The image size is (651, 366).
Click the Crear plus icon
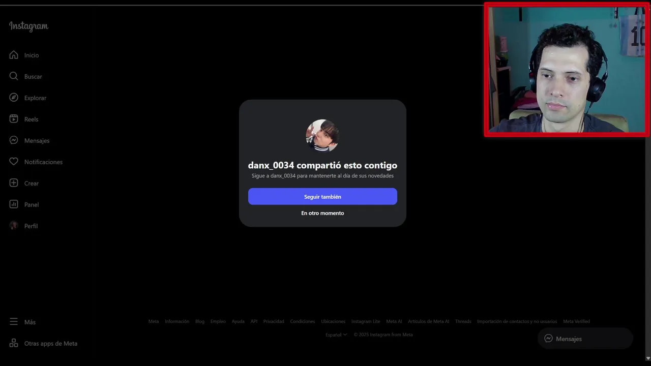[14, 183]
